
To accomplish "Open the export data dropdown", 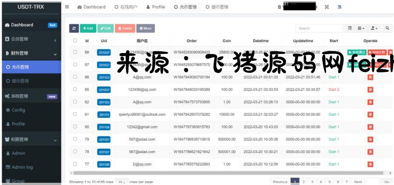I will pyautogui.click(x=374, y=28).
